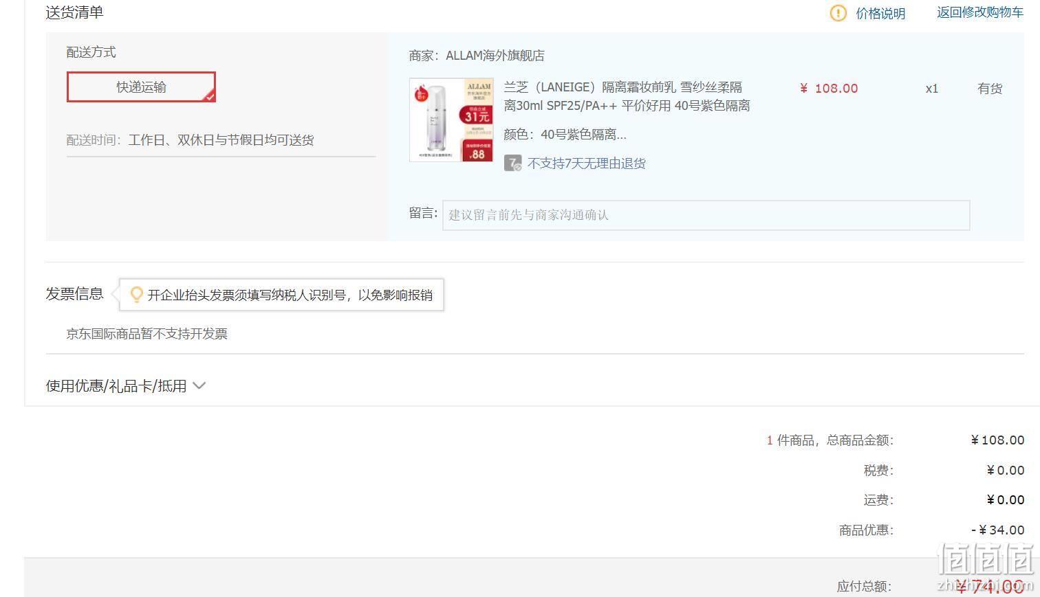The width and height of the screenshot is (1040, 597).
Task: Click the lightbulb tip icon beside 发票信息
Action: [136, 295]
